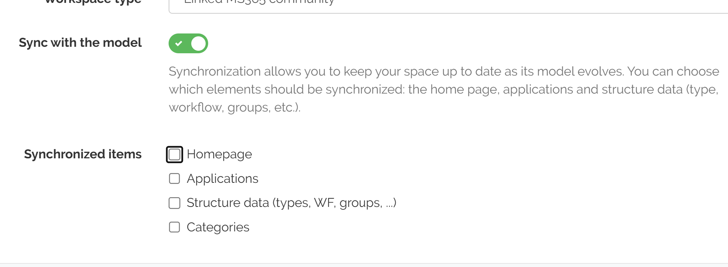The height and width of the screenshot is (267, 728).
Task: Click the Linked MS365 community value text
Action: pos(259,2)
